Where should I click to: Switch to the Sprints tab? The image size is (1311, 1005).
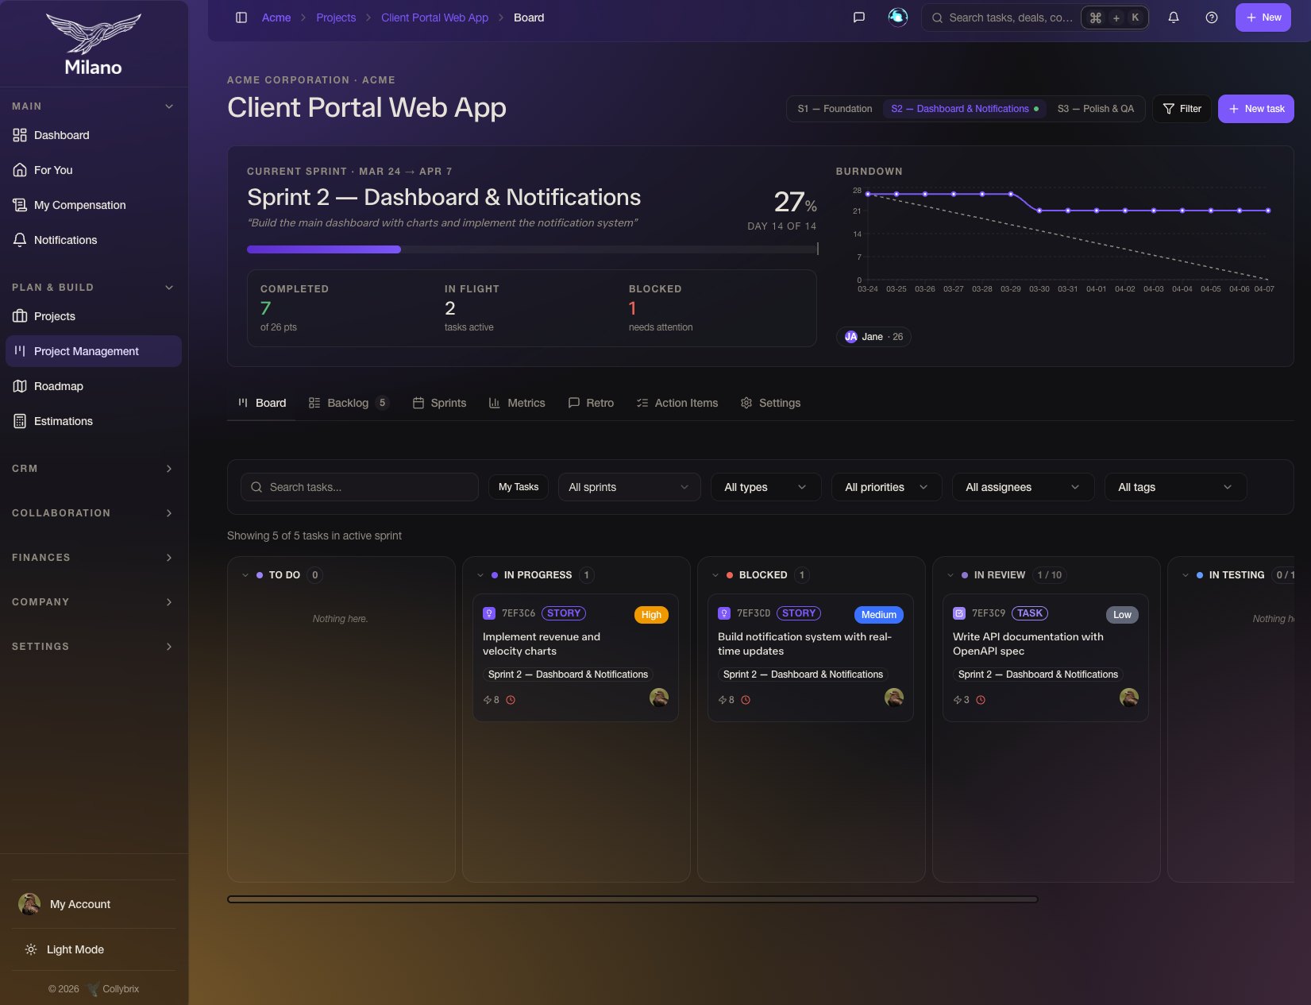pyautogui.click(x=439, y=403)
